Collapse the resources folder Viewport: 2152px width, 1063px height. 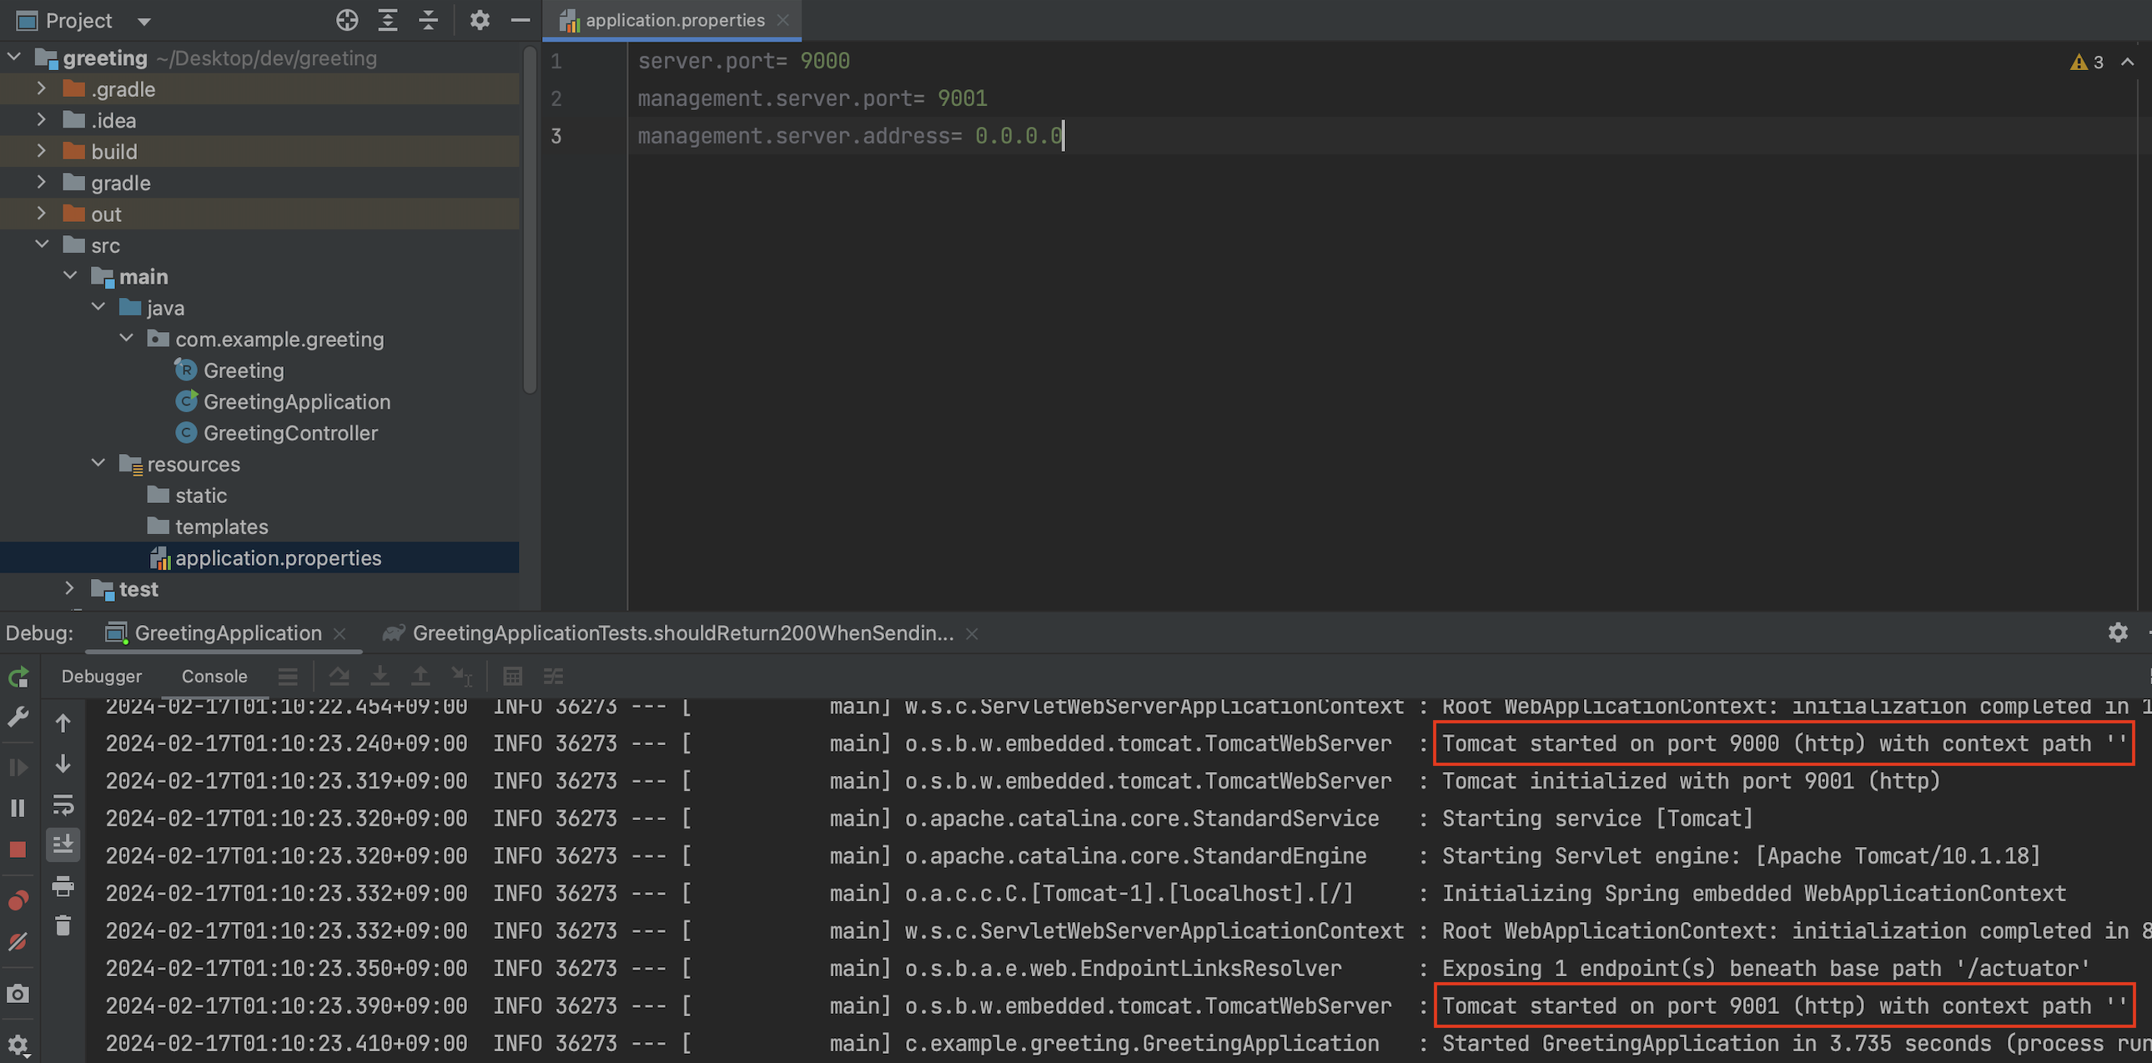[98, 464]
